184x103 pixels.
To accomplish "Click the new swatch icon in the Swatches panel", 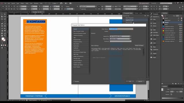I will 179,84.
